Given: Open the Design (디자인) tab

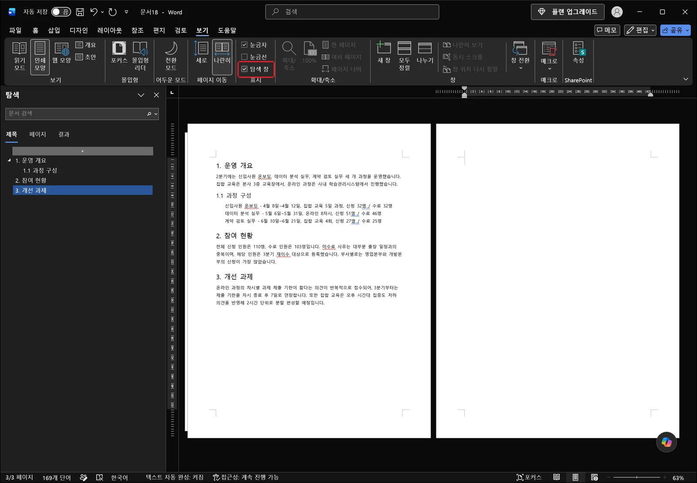Looking at the screenshot, I should 79,30.
